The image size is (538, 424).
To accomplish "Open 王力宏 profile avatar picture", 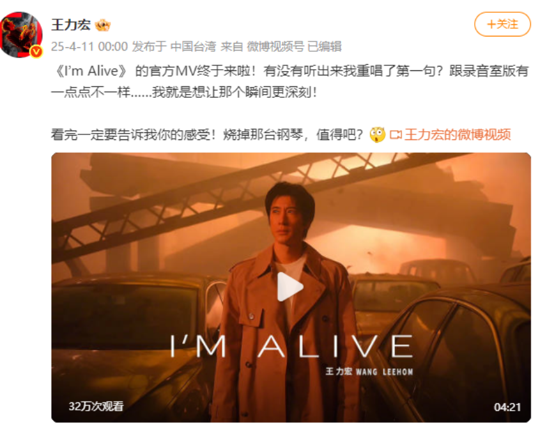I will pyautogui.click(x=21, y=35).
